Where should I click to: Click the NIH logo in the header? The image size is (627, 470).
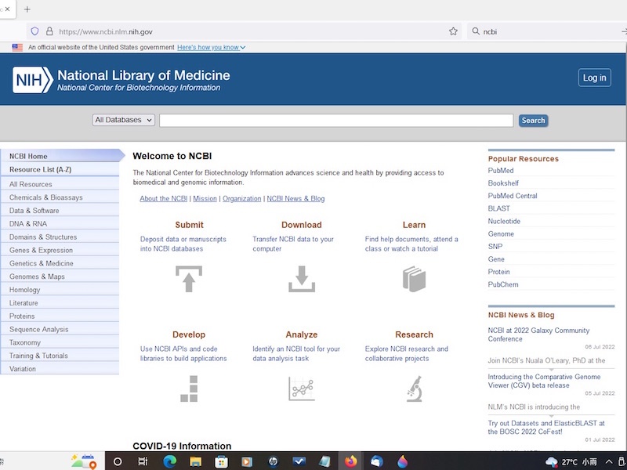[33, 80]
